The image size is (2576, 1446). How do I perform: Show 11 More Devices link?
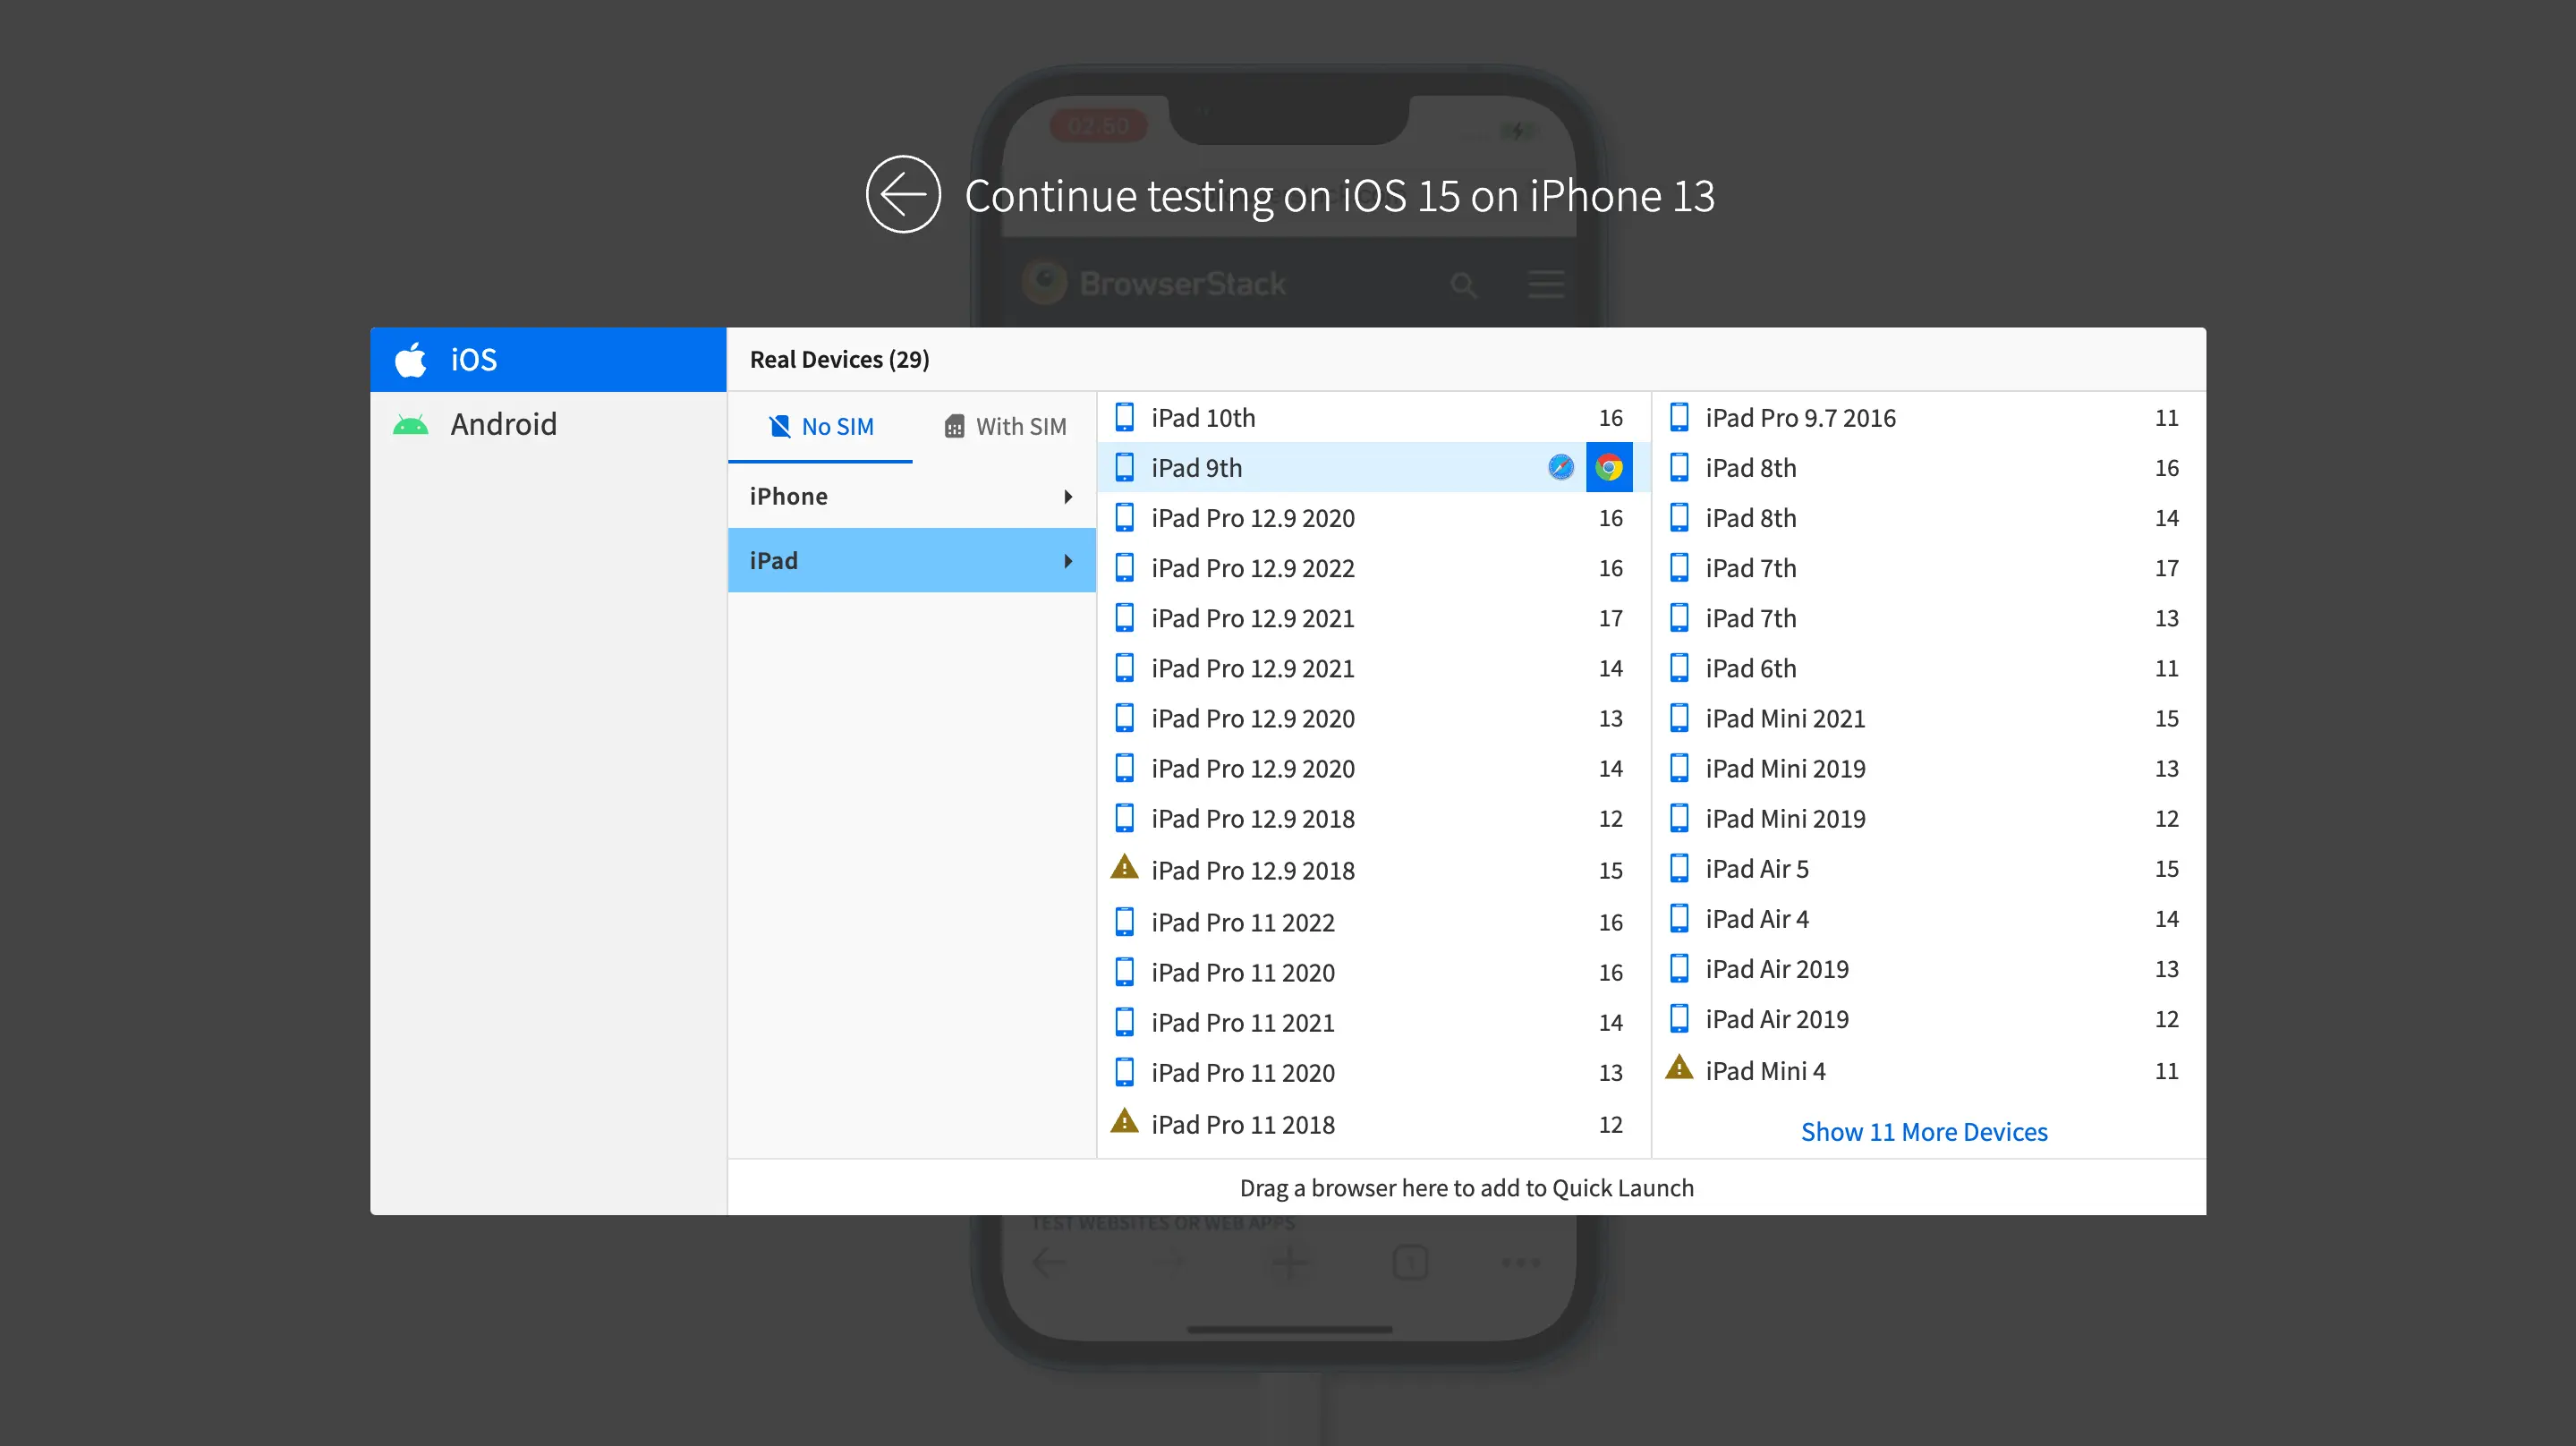click(1923, 1132)
